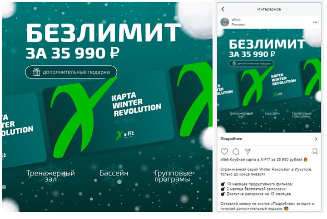This screenshot has width=327, height=219.
Task: Like the post with the heart icon
Action: (224, 151)
